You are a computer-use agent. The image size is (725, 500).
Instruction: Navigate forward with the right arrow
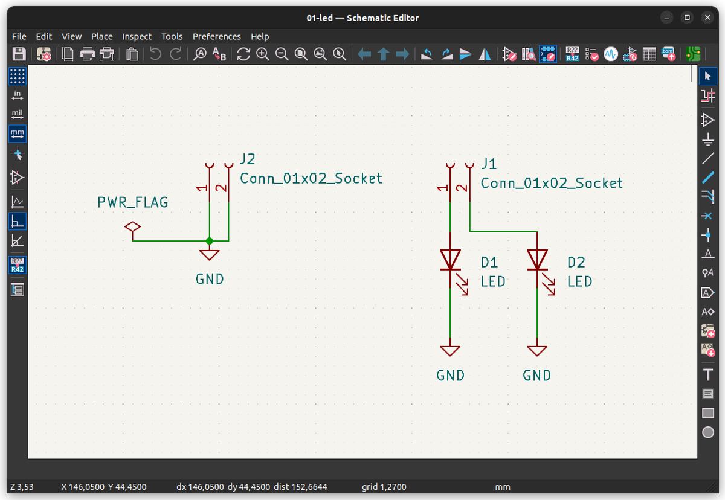point(403,54)
